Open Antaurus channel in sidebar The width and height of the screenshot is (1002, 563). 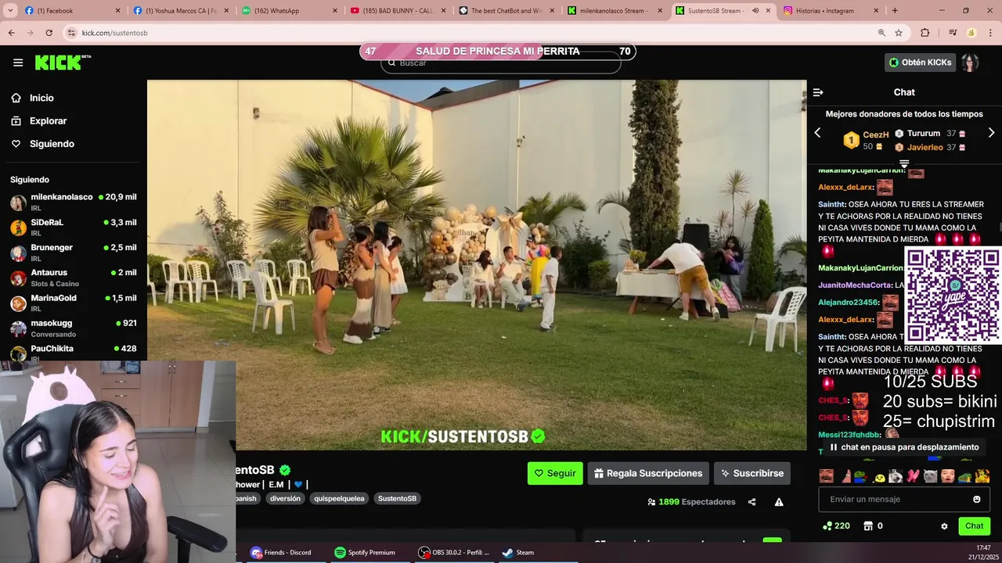tap(74, 278)
